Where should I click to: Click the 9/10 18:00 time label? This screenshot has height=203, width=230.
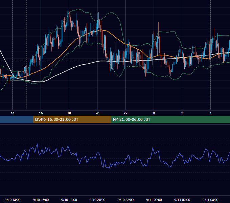coord(69,200)
